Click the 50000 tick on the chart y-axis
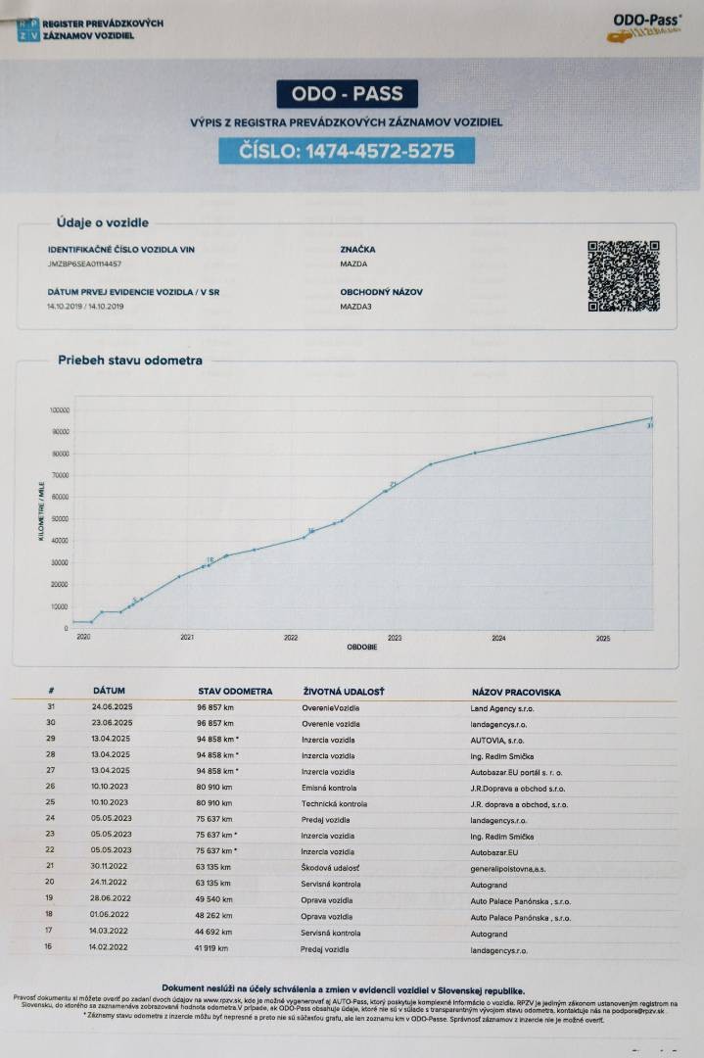 point(60,519)
